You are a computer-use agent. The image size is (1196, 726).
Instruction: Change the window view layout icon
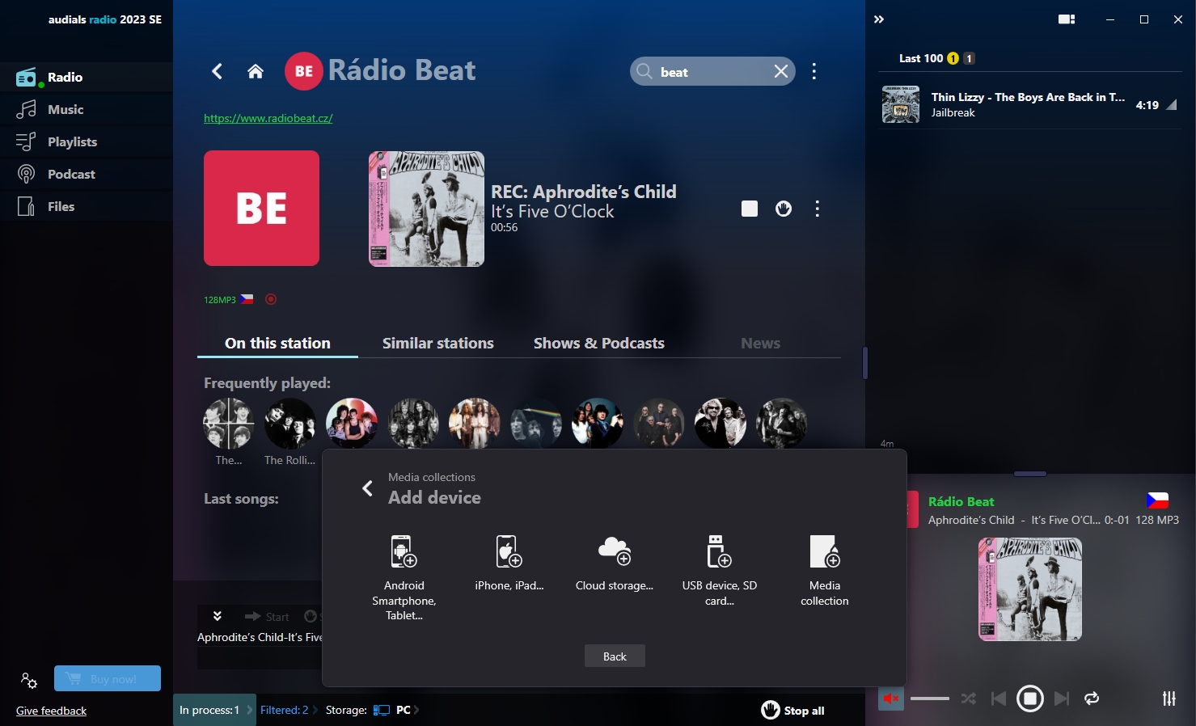click(x=1067, y=19)
